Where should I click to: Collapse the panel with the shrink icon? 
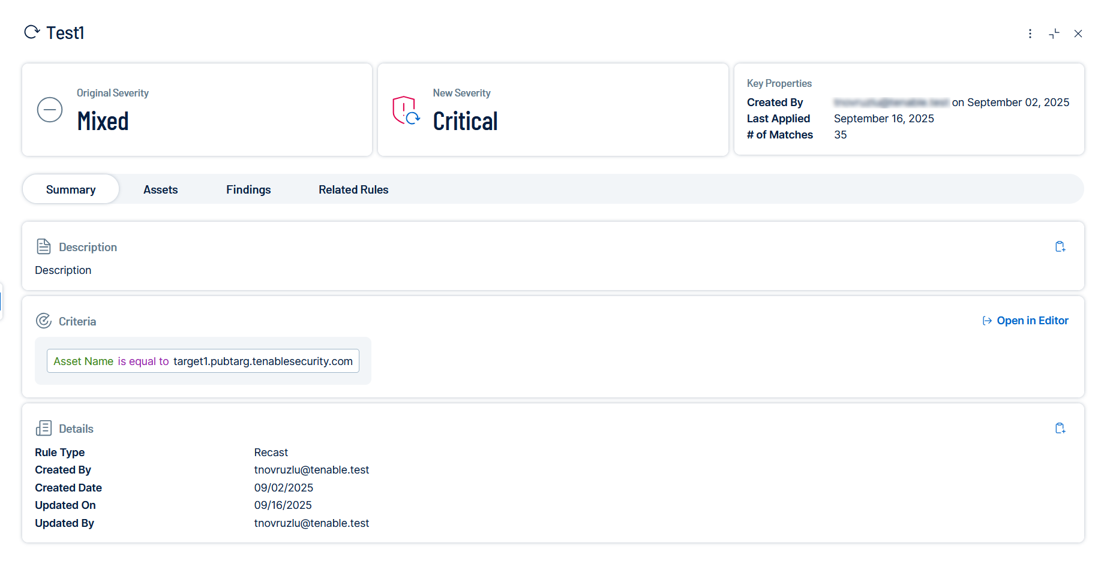point(1054,34)
